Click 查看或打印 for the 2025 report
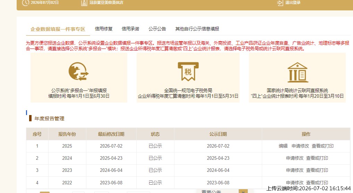 (322, 146)
